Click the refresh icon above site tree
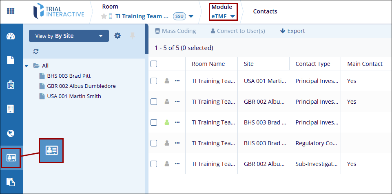Viewport: 392px width, 194px height. (x=36, y=51)
